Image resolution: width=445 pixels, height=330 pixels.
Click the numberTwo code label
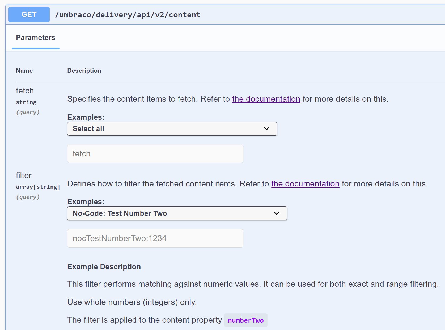pyautogui.click(x=246, y=320)
